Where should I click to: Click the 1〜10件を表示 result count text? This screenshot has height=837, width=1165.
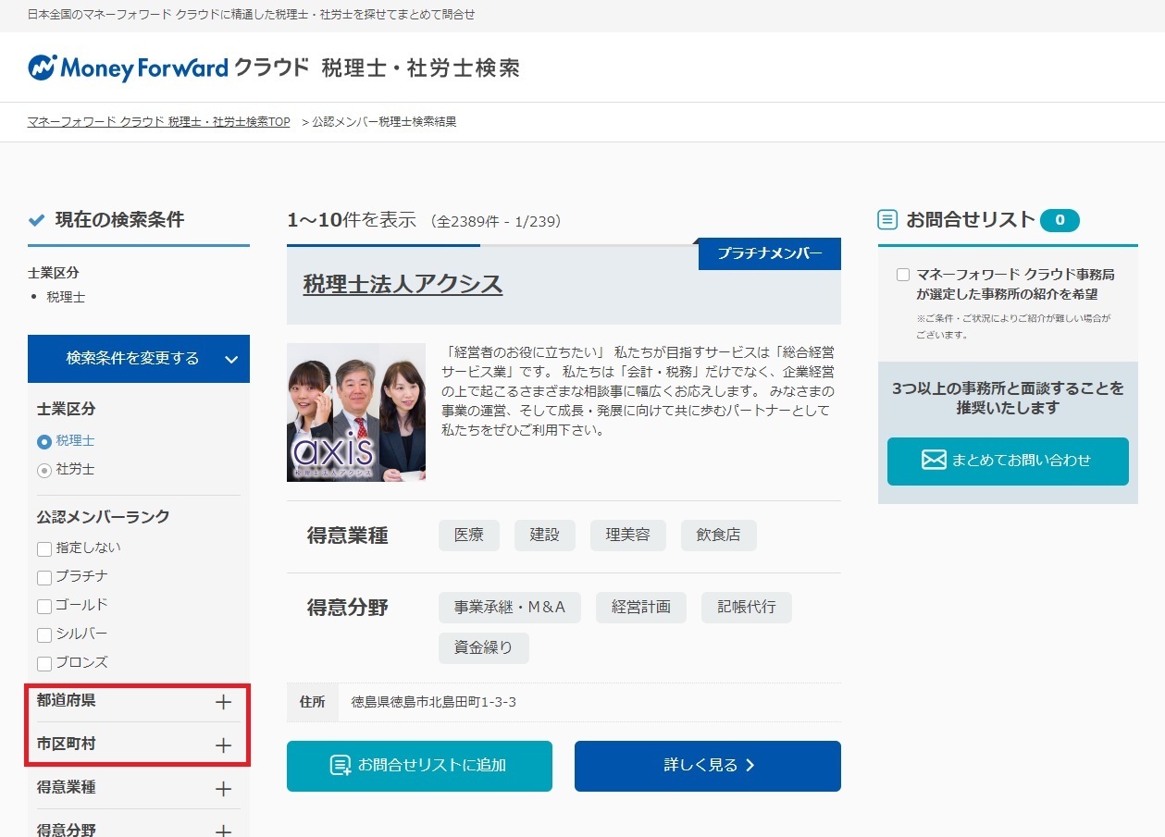click(352, 220)
